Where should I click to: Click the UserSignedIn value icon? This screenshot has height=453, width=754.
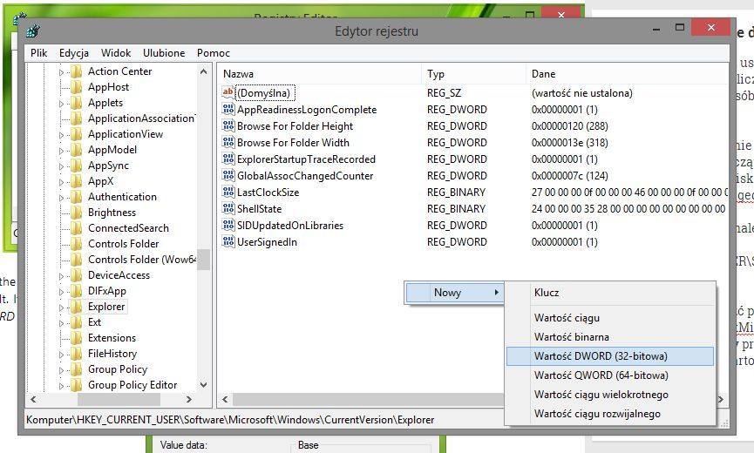click(x=228, y=241)
